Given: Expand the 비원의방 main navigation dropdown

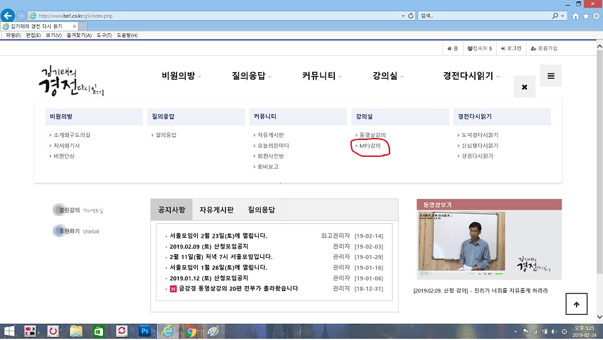Looking at the screenshot, I should tap(181, 76).
